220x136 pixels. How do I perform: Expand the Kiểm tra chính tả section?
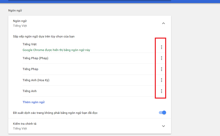click(x=163, y=126)
